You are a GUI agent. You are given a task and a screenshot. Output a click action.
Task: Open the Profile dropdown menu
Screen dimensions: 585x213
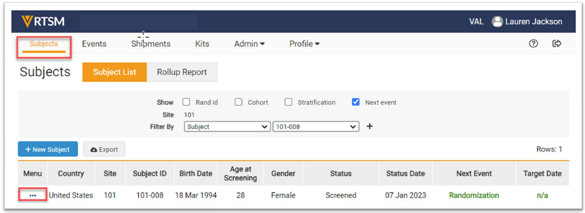click(x=304, y=44)
